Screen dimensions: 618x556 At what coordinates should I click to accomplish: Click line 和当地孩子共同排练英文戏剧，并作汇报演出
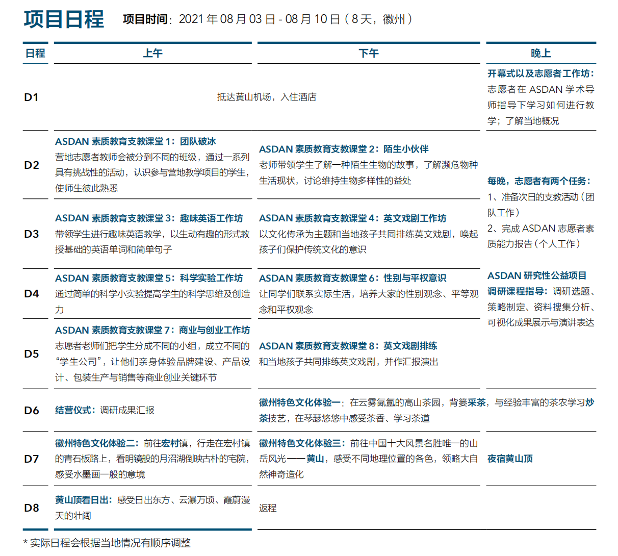tap(349, 362)
